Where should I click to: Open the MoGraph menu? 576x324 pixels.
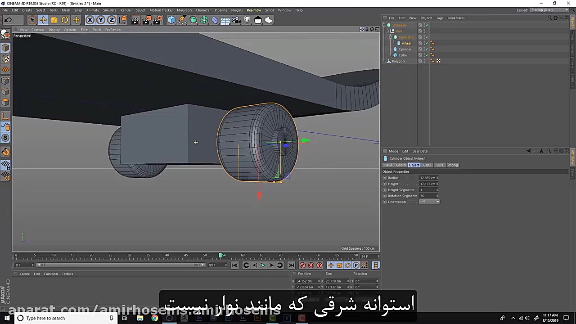coord(184,10)
